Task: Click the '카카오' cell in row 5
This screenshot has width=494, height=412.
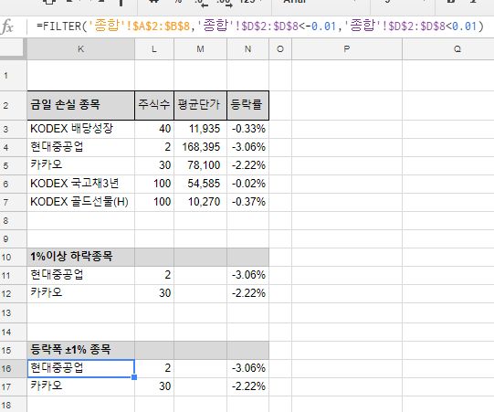Action: coord(80,165)
